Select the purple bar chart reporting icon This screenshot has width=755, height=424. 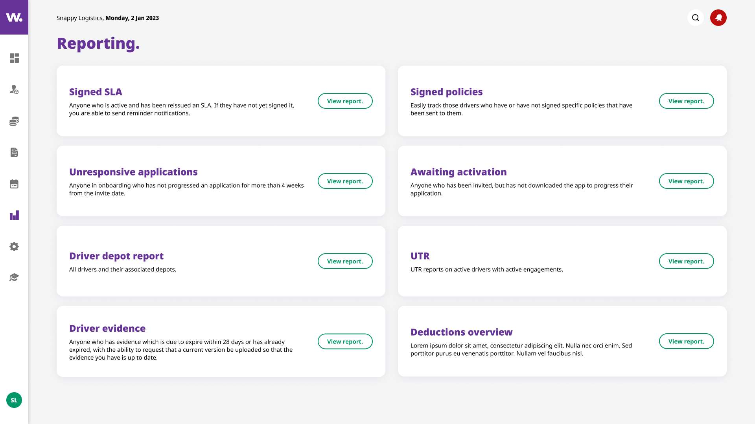(14, 215)
